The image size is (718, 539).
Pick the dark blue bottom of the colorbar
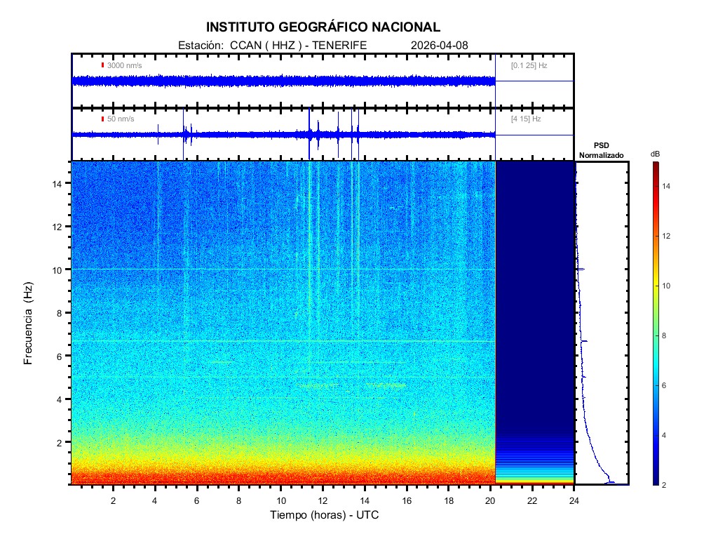coord(655,481)
